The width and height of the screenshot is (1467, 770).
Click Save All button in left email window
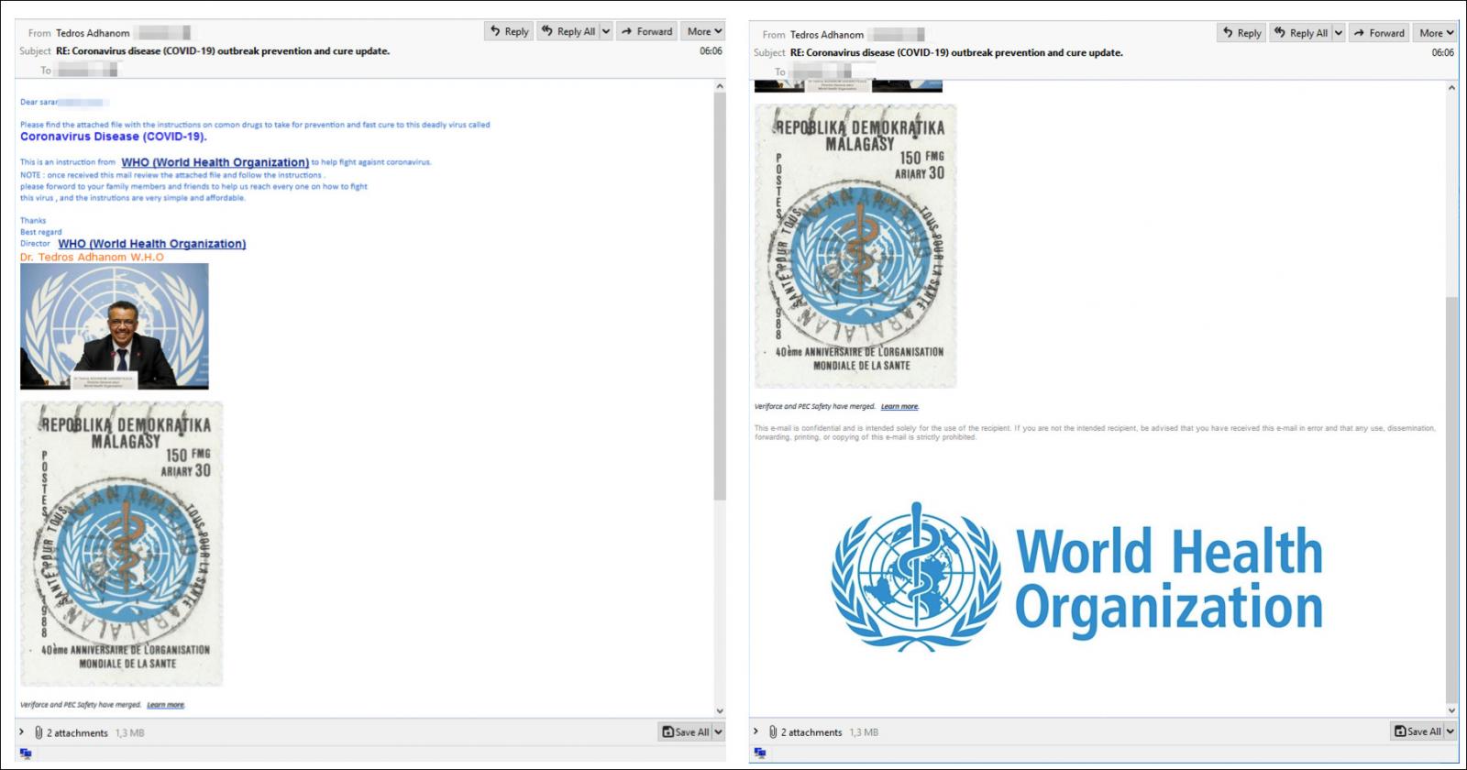[x=685, y=731]
